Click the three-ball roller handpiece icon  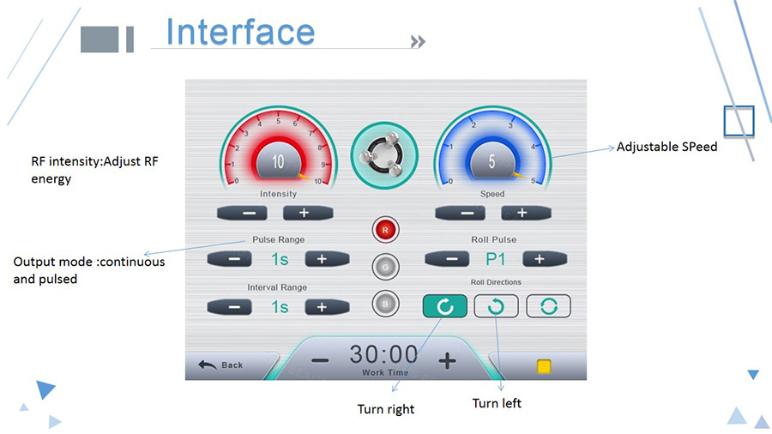pos(384,155)
